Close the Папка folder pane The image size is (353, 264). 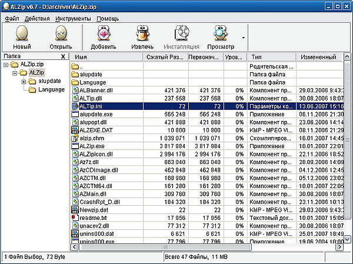[x=63, y=56]
